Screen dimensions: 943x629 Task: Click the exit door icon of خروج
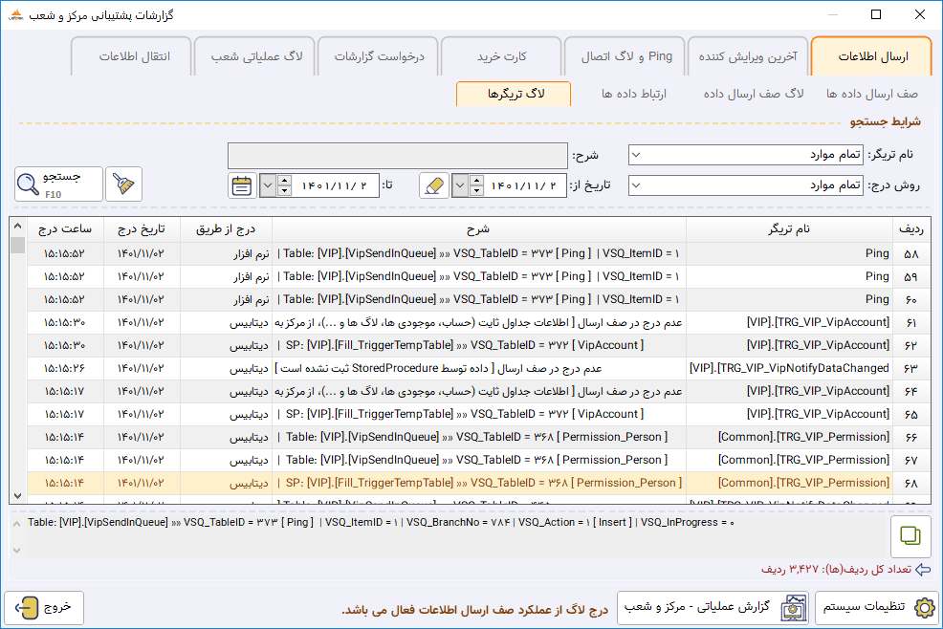click(27, 608)
